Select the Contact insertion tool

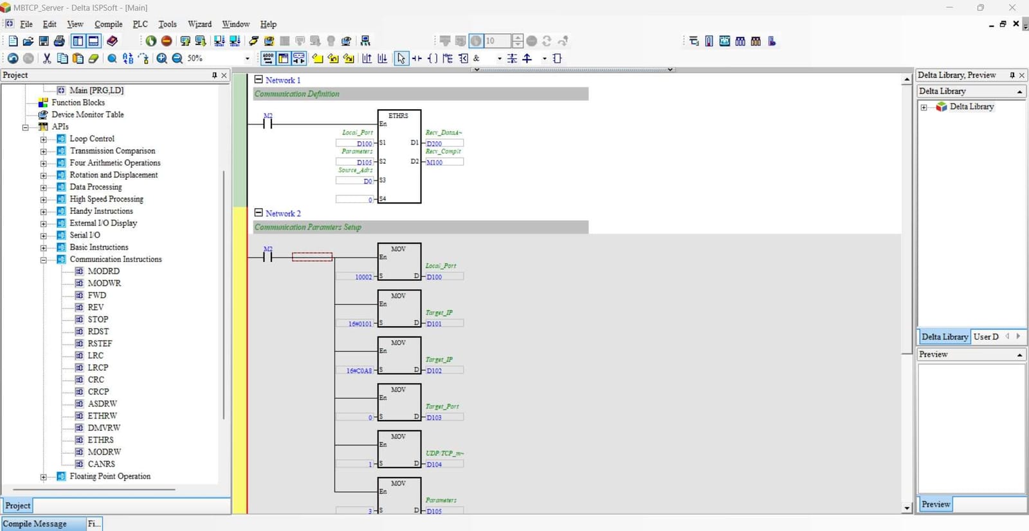[x=417, y=58]
